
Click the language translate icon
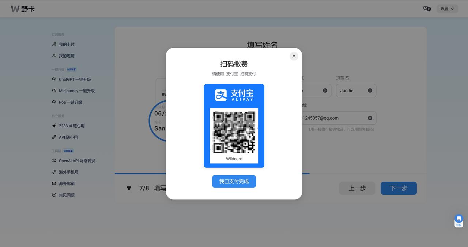click(x=427, y=9)
